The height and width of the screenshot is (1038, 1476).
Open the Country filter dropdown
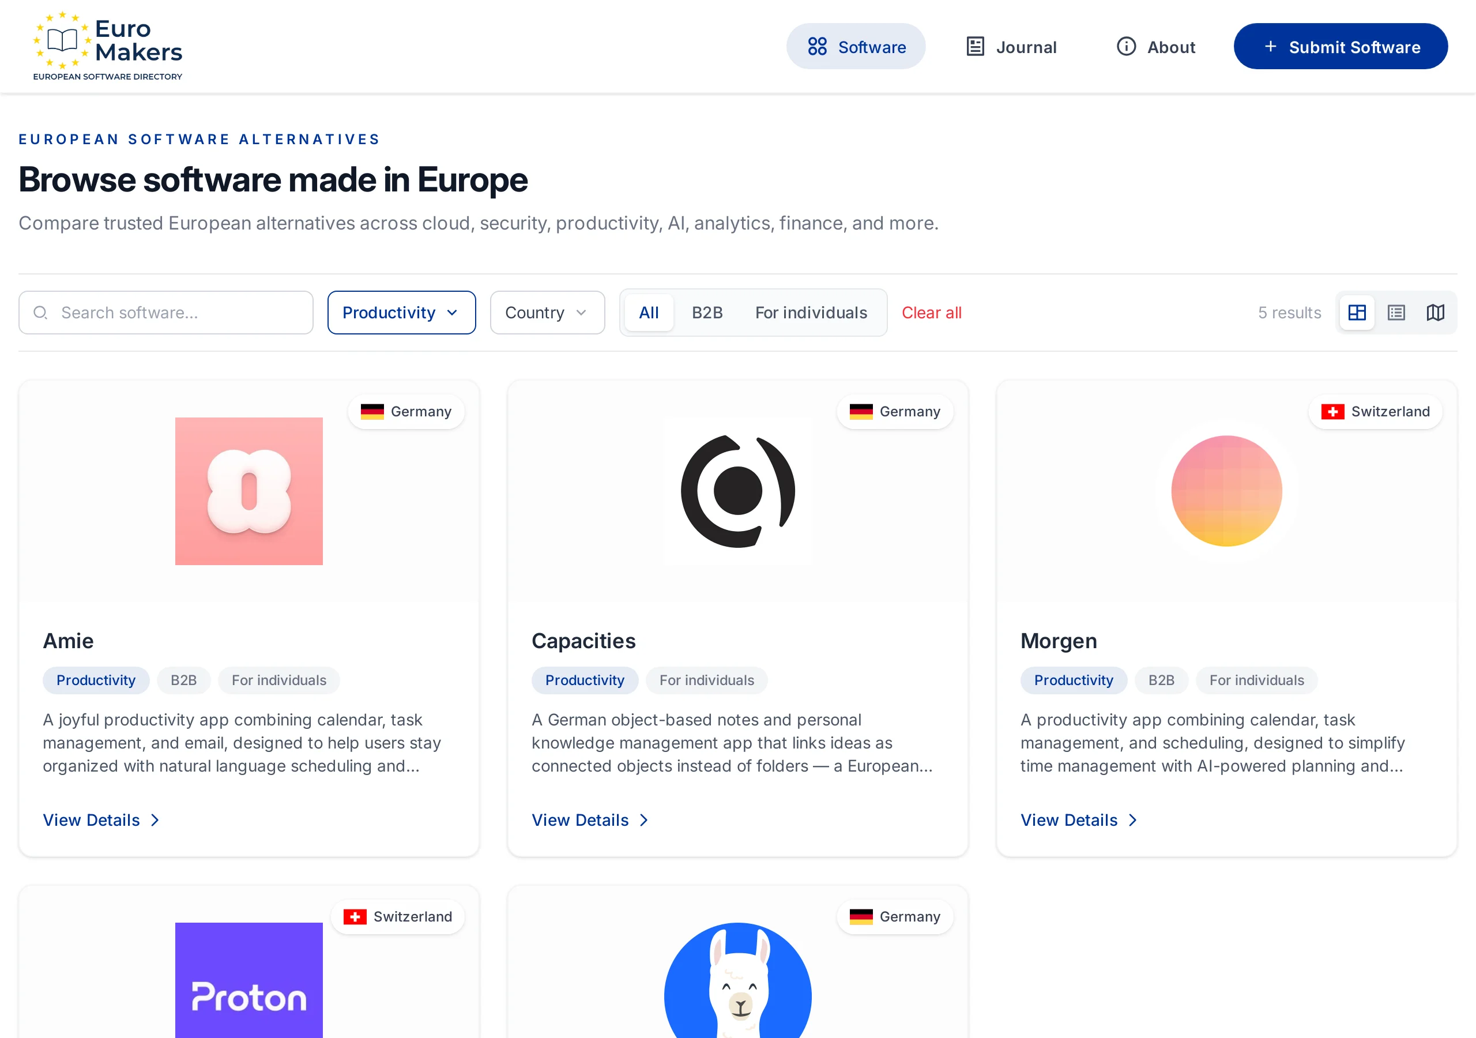[x=547, y=313]
